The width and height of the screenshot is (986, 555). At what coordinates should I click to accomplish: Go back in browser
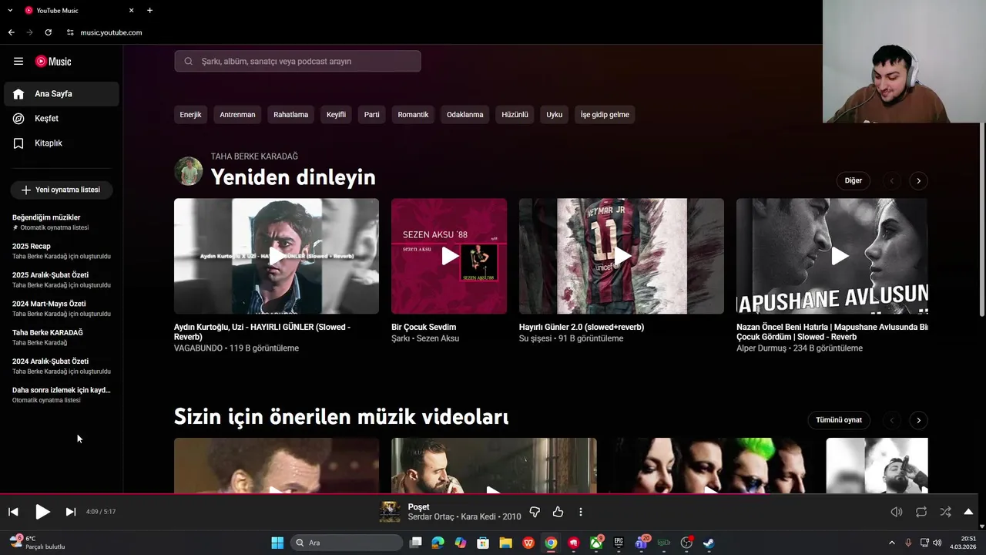coord(11,32)
